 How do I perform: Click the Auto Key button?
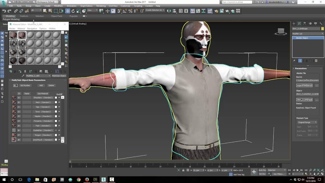point(262,170)
